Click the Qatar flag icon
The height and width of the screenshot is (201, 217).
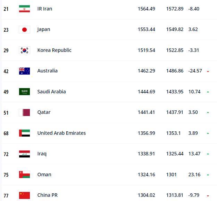pos(24,113)
